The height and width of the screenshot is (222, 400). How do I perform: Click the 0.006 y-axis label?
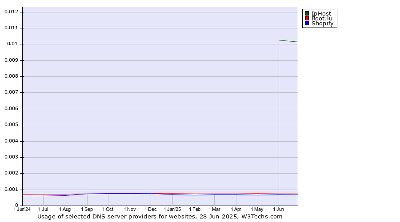coord(11,109)
